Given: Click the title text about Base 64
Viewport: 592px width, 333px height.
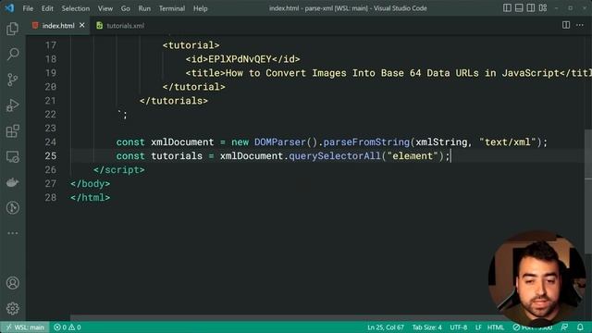Looking at the screenshot, I should point(392,73).
